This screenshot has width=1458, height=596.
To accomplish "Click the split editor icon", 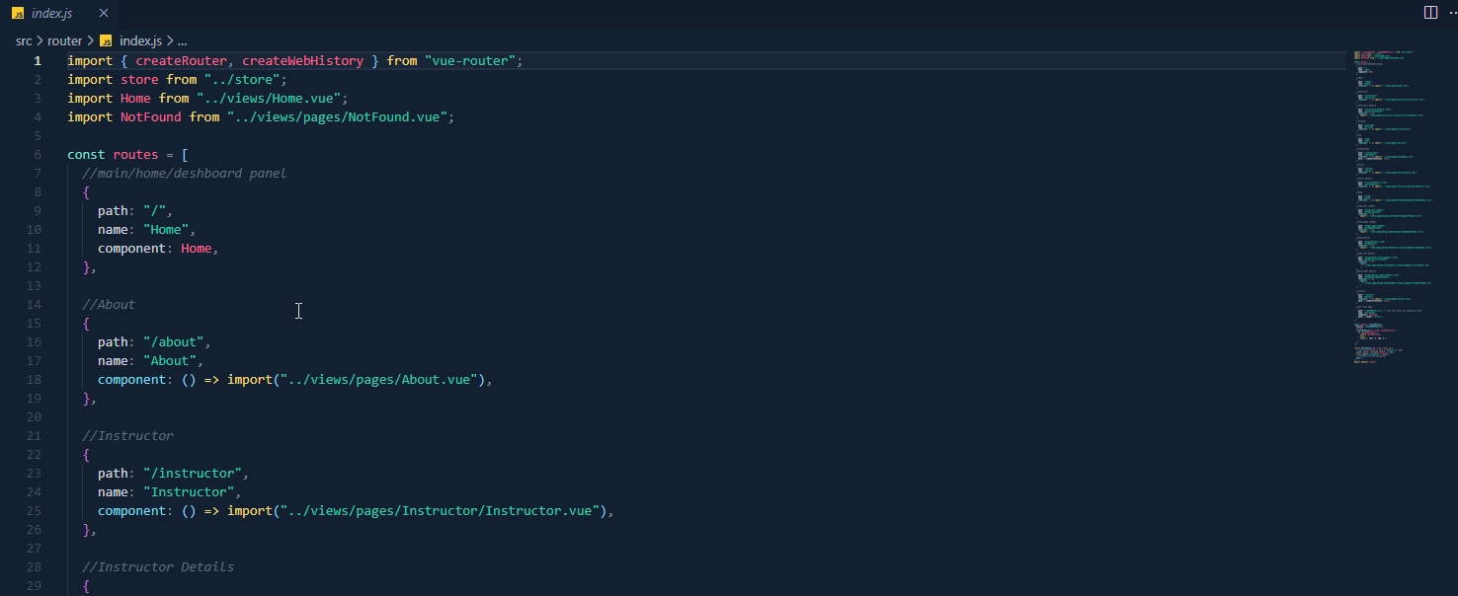I will tap(1429, 13).
